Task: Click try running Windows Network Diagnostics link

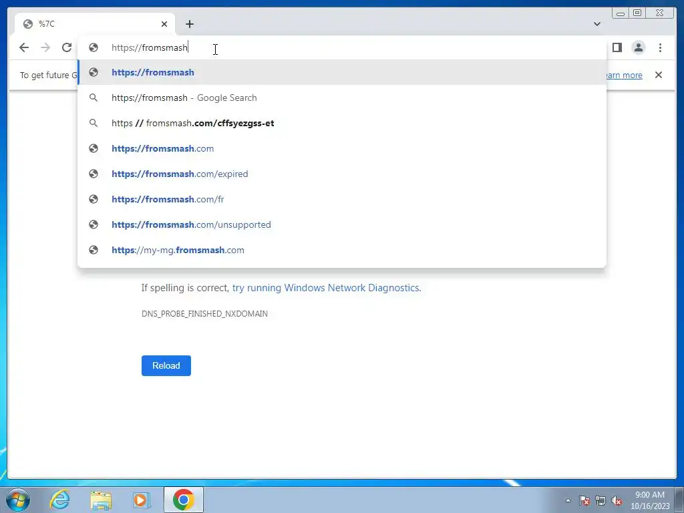Action: pyautogui.click(x=326, y=288)
